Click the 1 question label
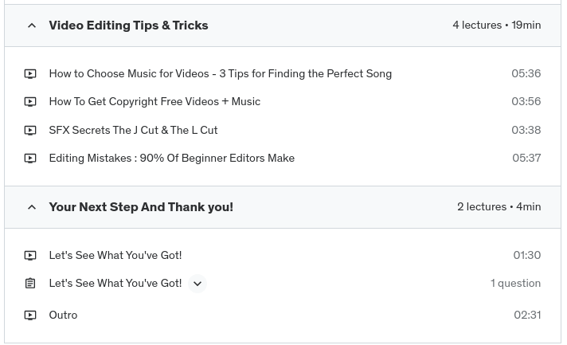Screen dimensions: 567x345 [x=515, y=283]
